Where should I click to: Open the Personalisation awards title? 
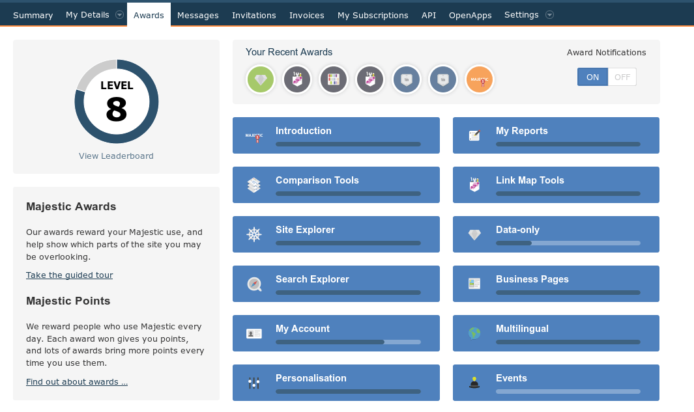[x=311, y=378]
